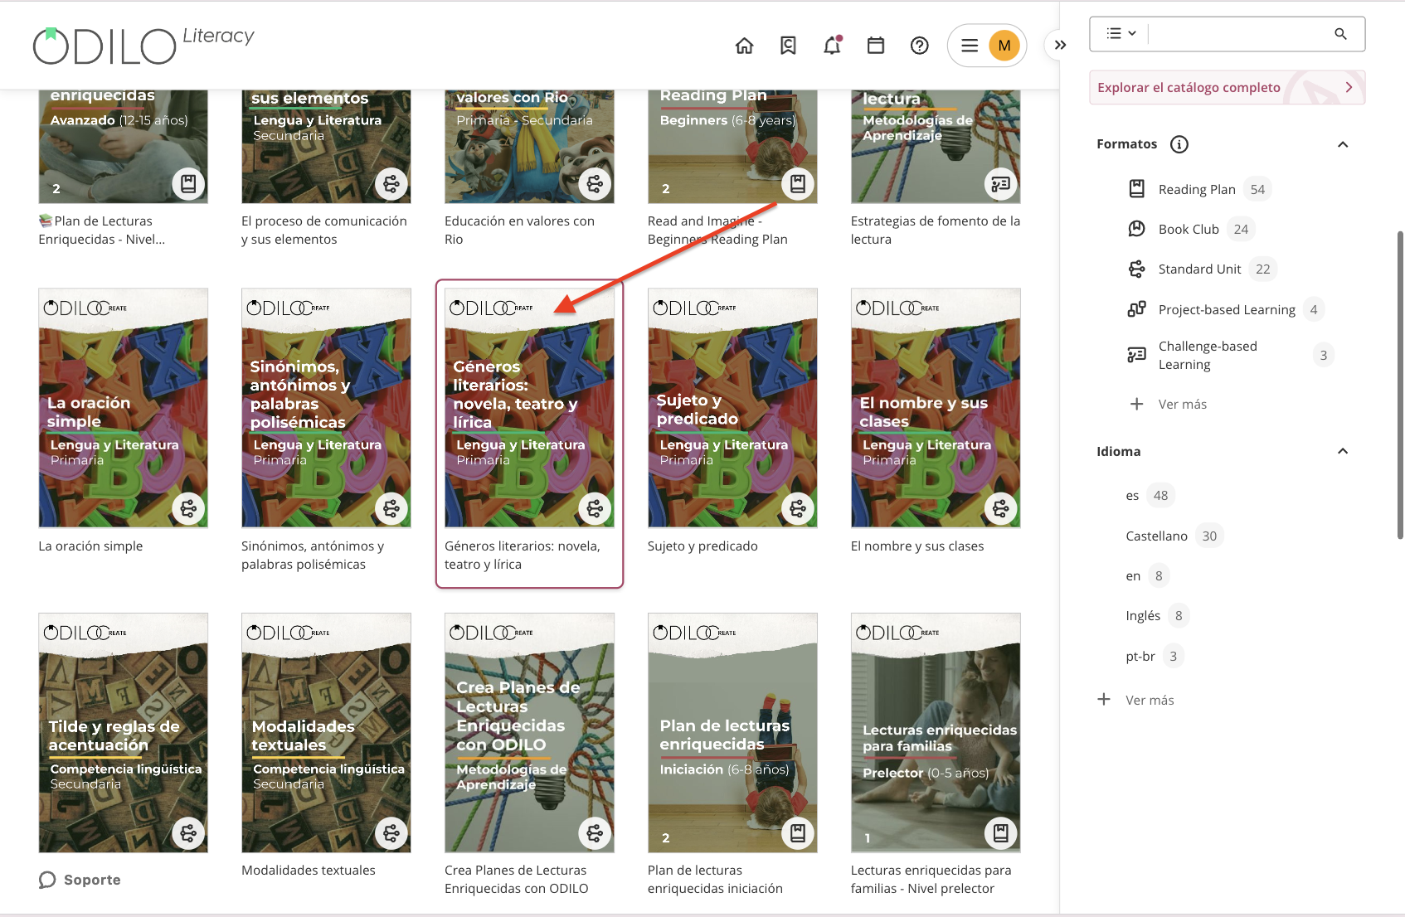Image resolution: width=1405 pixels, height=917 pixels.
Task: Open notifications bell
Action: [x=832, y=46]
